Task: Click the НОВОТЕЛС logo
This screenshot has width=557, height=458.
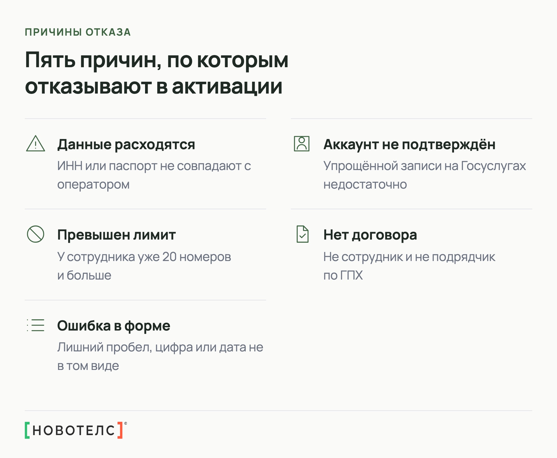Action: pyautogui.click(x=76, y=430)
